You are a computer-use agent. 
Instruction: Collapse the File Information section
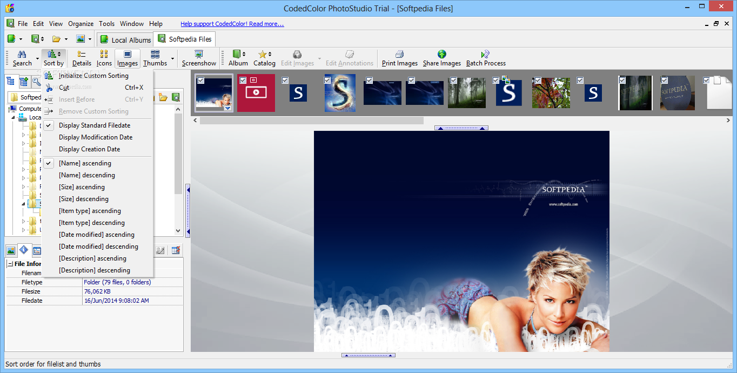[x=10, y=264]
